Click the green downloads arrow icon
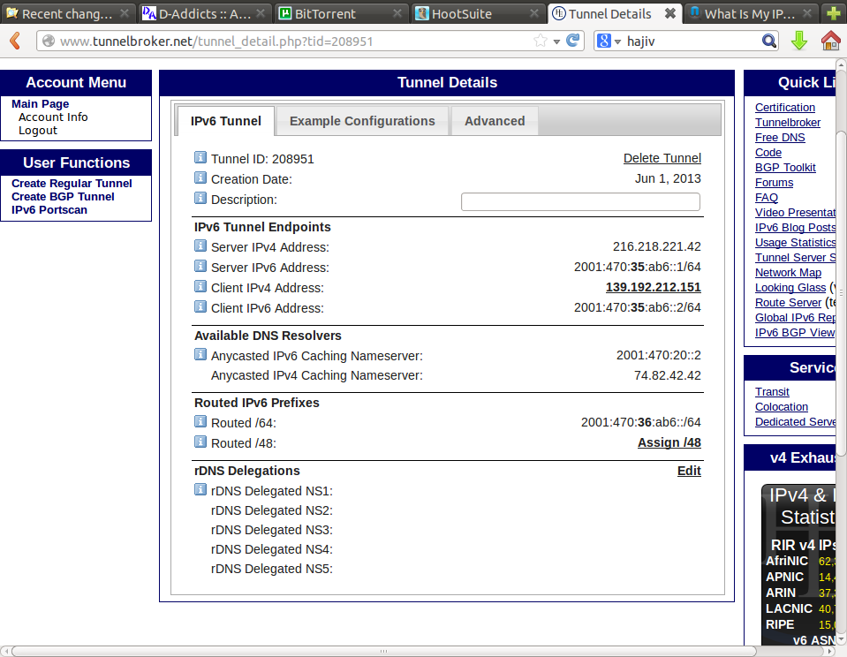Screen dimensions: 847x657 pos(798,41)
